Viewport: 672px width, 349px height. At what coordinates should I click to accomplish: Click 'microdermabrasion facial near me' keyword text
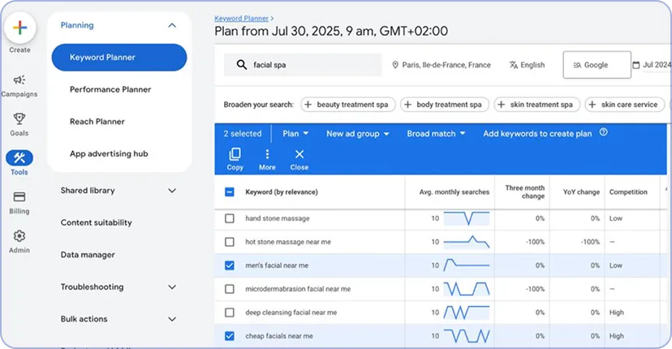tap(298, 289)
